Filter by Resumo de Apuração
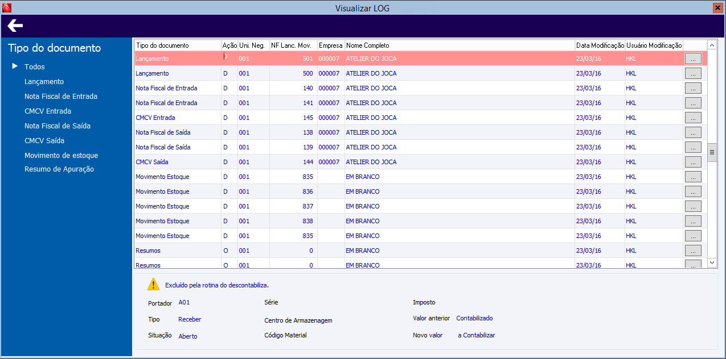This screenshot has height=359, width=726. click(59, 169)
